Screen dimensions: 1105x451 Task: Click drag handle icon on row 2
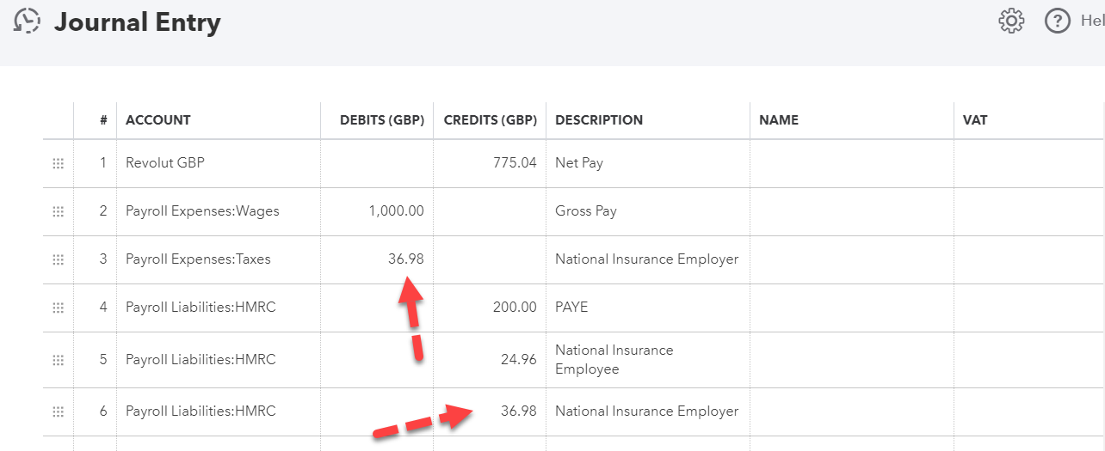click(59, 211)
